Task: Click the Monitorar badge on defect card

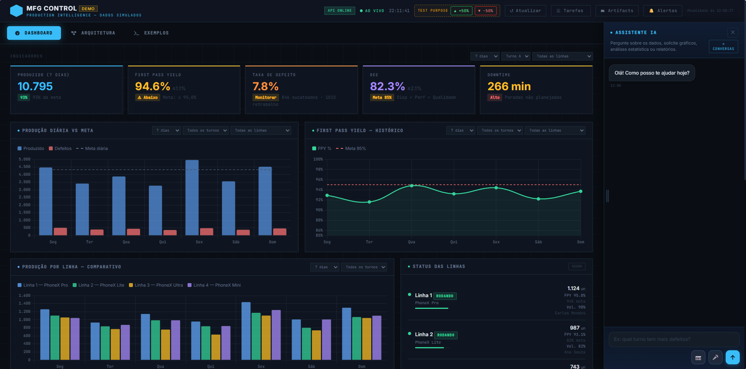Action: pos(266,98)
